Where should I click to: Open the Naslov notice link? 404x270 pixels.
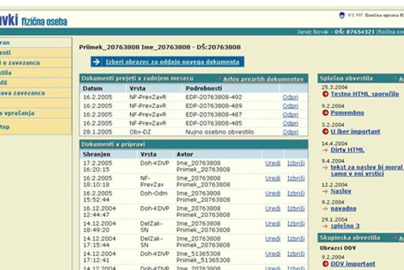341,191
